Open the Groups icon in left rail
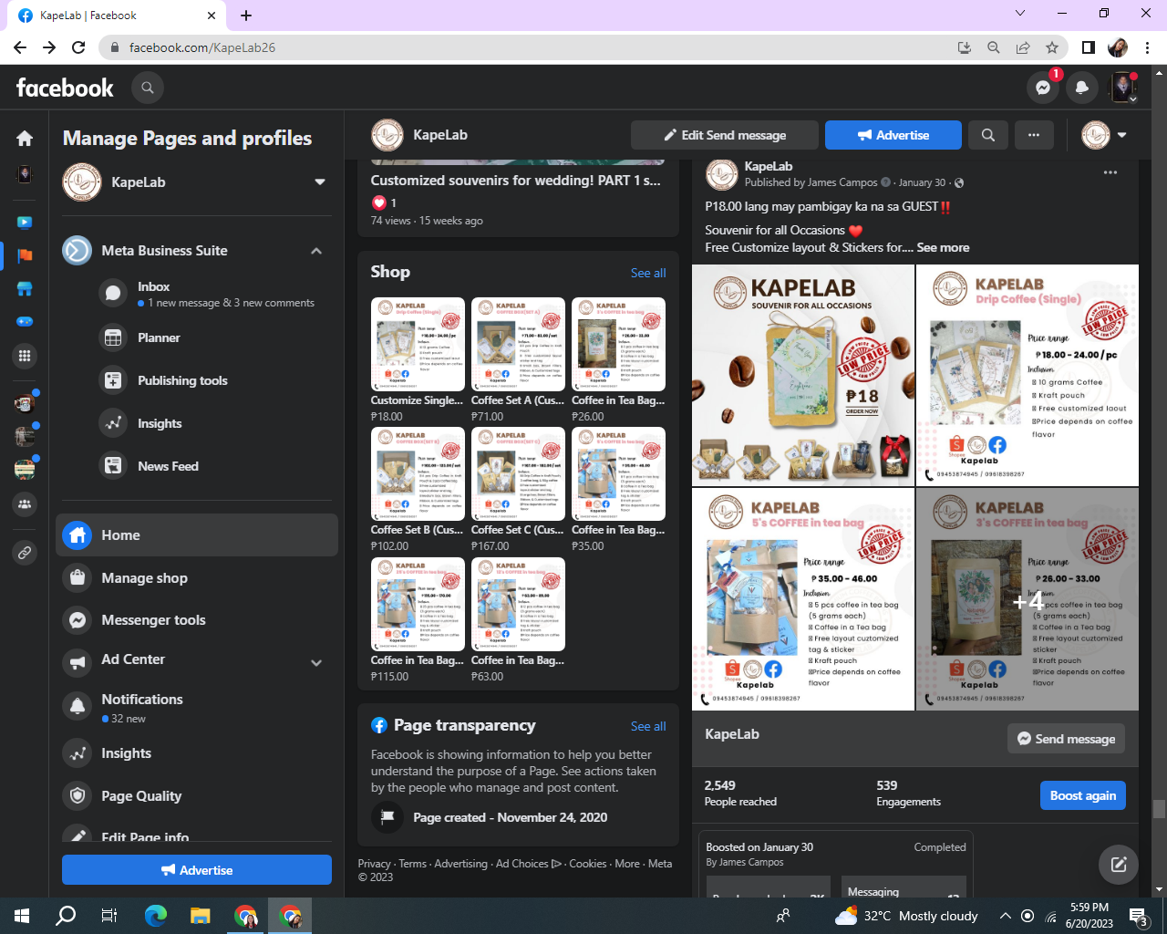 [x=25, y=503]
